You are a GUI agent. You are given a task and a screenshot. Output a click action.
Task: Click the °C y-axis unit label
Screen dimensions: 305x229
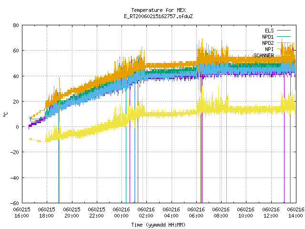[x=5, y=114]
